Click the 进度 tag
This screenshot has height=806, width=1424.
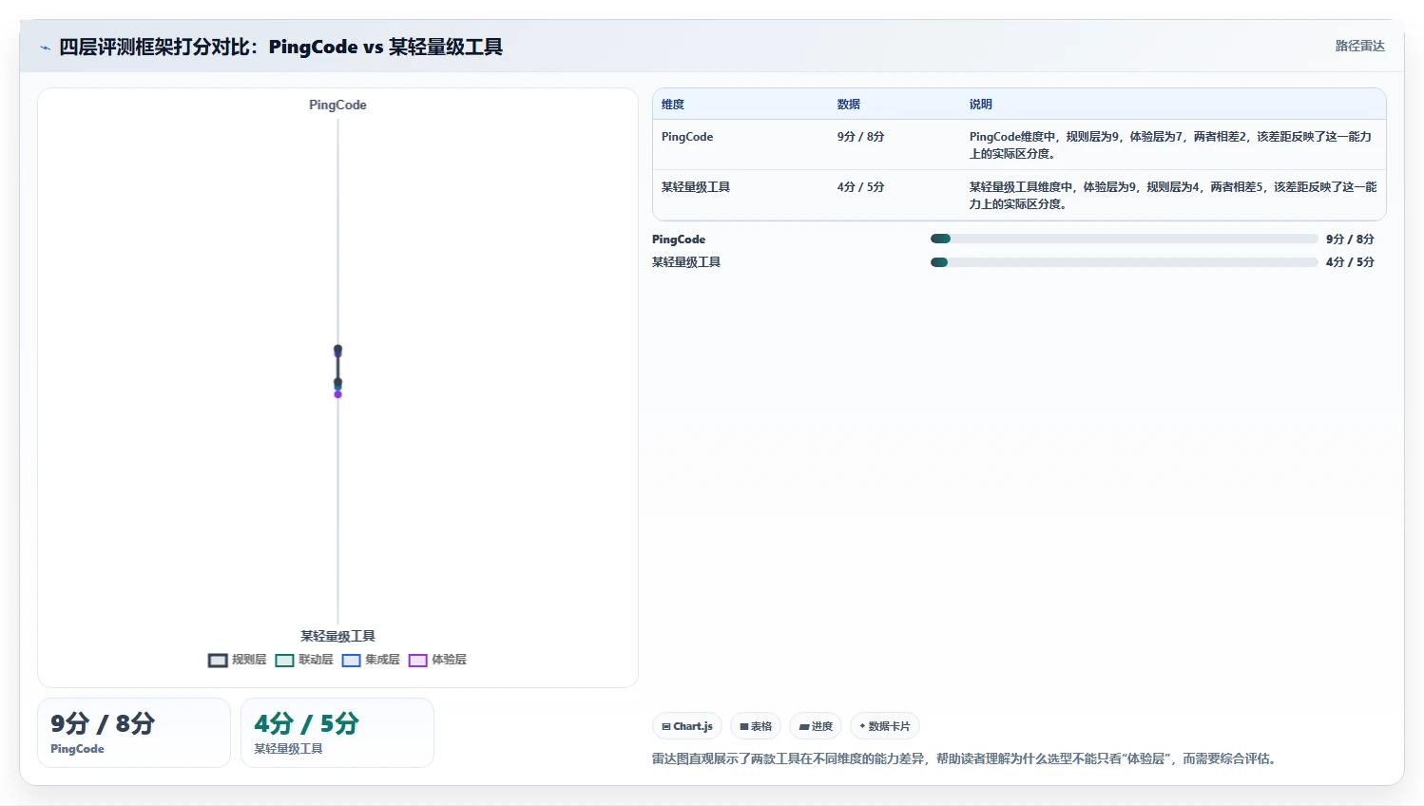pyautogui.click(x=816, y=726)
